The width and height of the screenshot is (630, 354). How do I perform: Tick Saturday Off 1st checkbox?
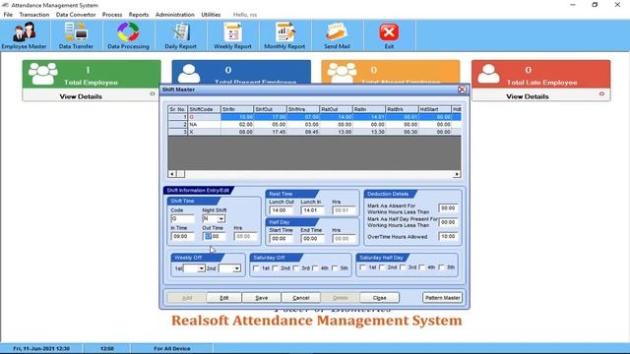pyautogui.click(x=256, y=268)
